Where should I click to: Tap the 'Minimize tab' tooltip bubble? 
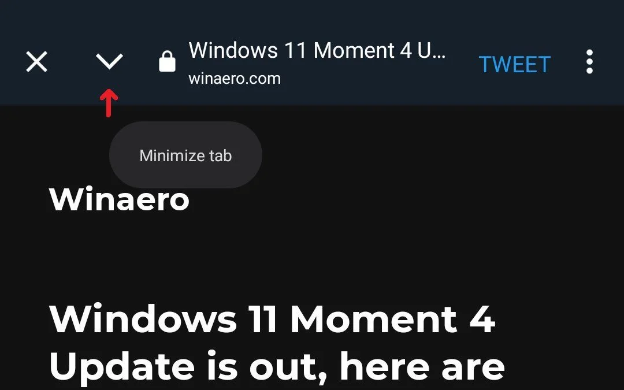(185, 155)
